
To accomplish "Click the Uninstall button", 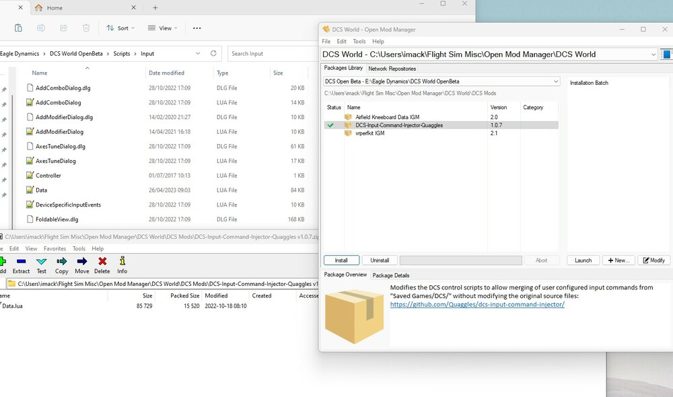I will pos(380,260).
